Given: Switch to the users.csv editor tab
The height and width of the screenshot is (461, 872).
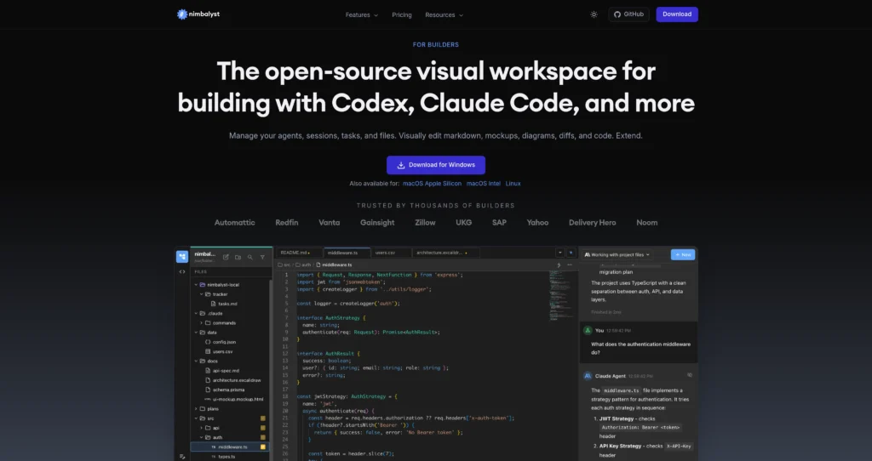Looking at the screenshot, I should tap(392, 253).
